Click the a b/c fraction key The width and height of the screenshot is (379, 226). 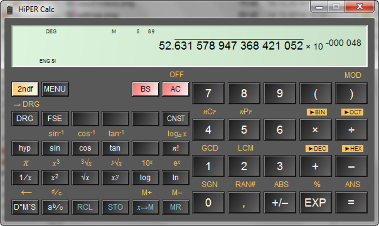tap(55, 207)
